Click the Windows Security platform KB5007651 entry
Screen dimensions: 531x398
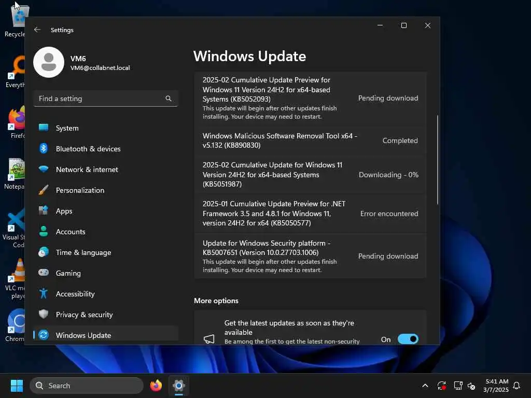(310, 256)
